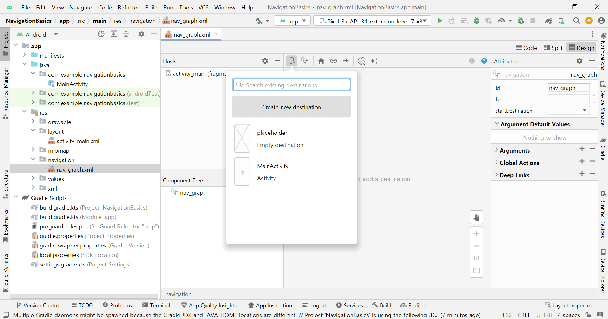The height and width of the screenshot is (319, 608).
Task: Select the placeholder empty destination
Action: point(292,139)
